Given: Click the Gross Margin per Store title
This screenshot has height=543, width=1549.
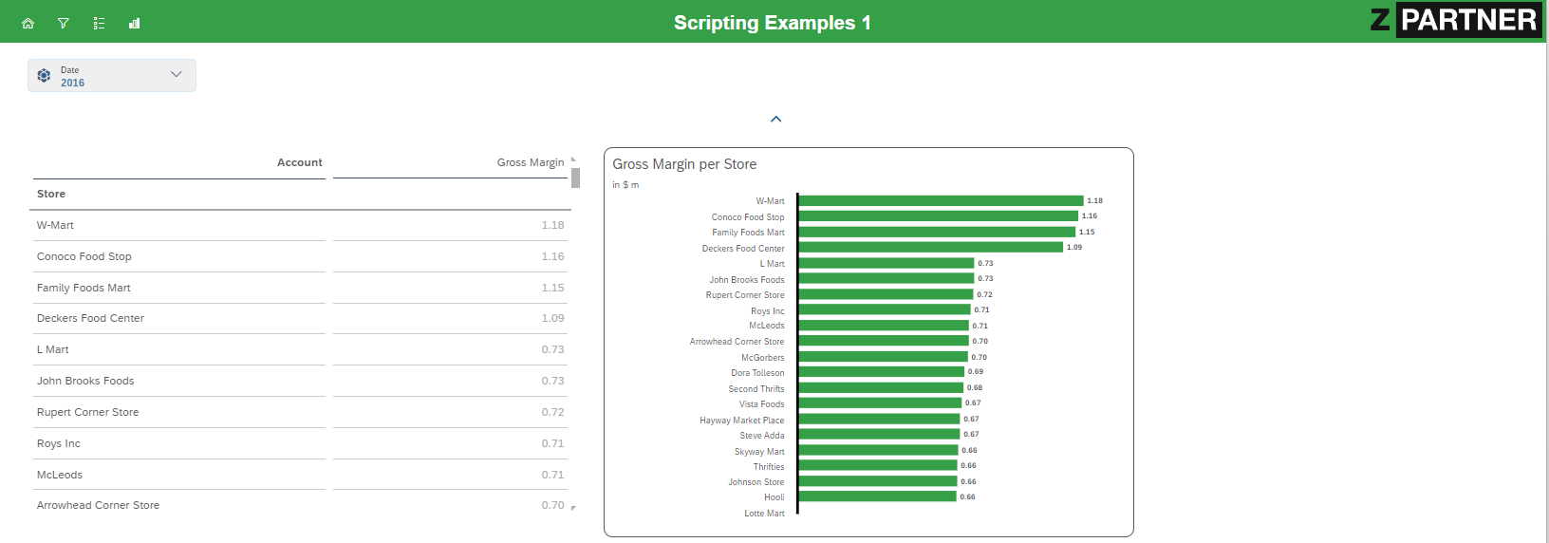Looking at the screenshot, I should click(684, 164).
